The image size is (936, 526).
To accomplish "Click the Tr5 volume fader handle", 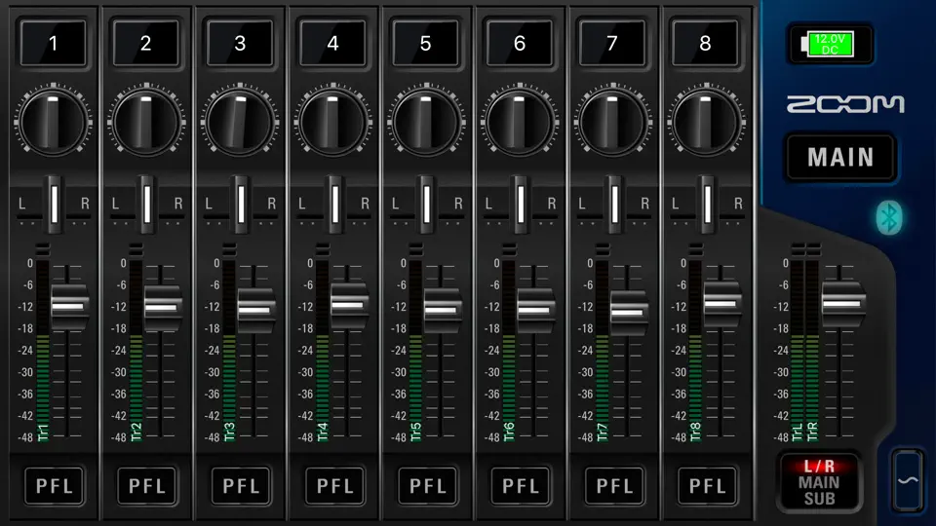I will 443,310.
